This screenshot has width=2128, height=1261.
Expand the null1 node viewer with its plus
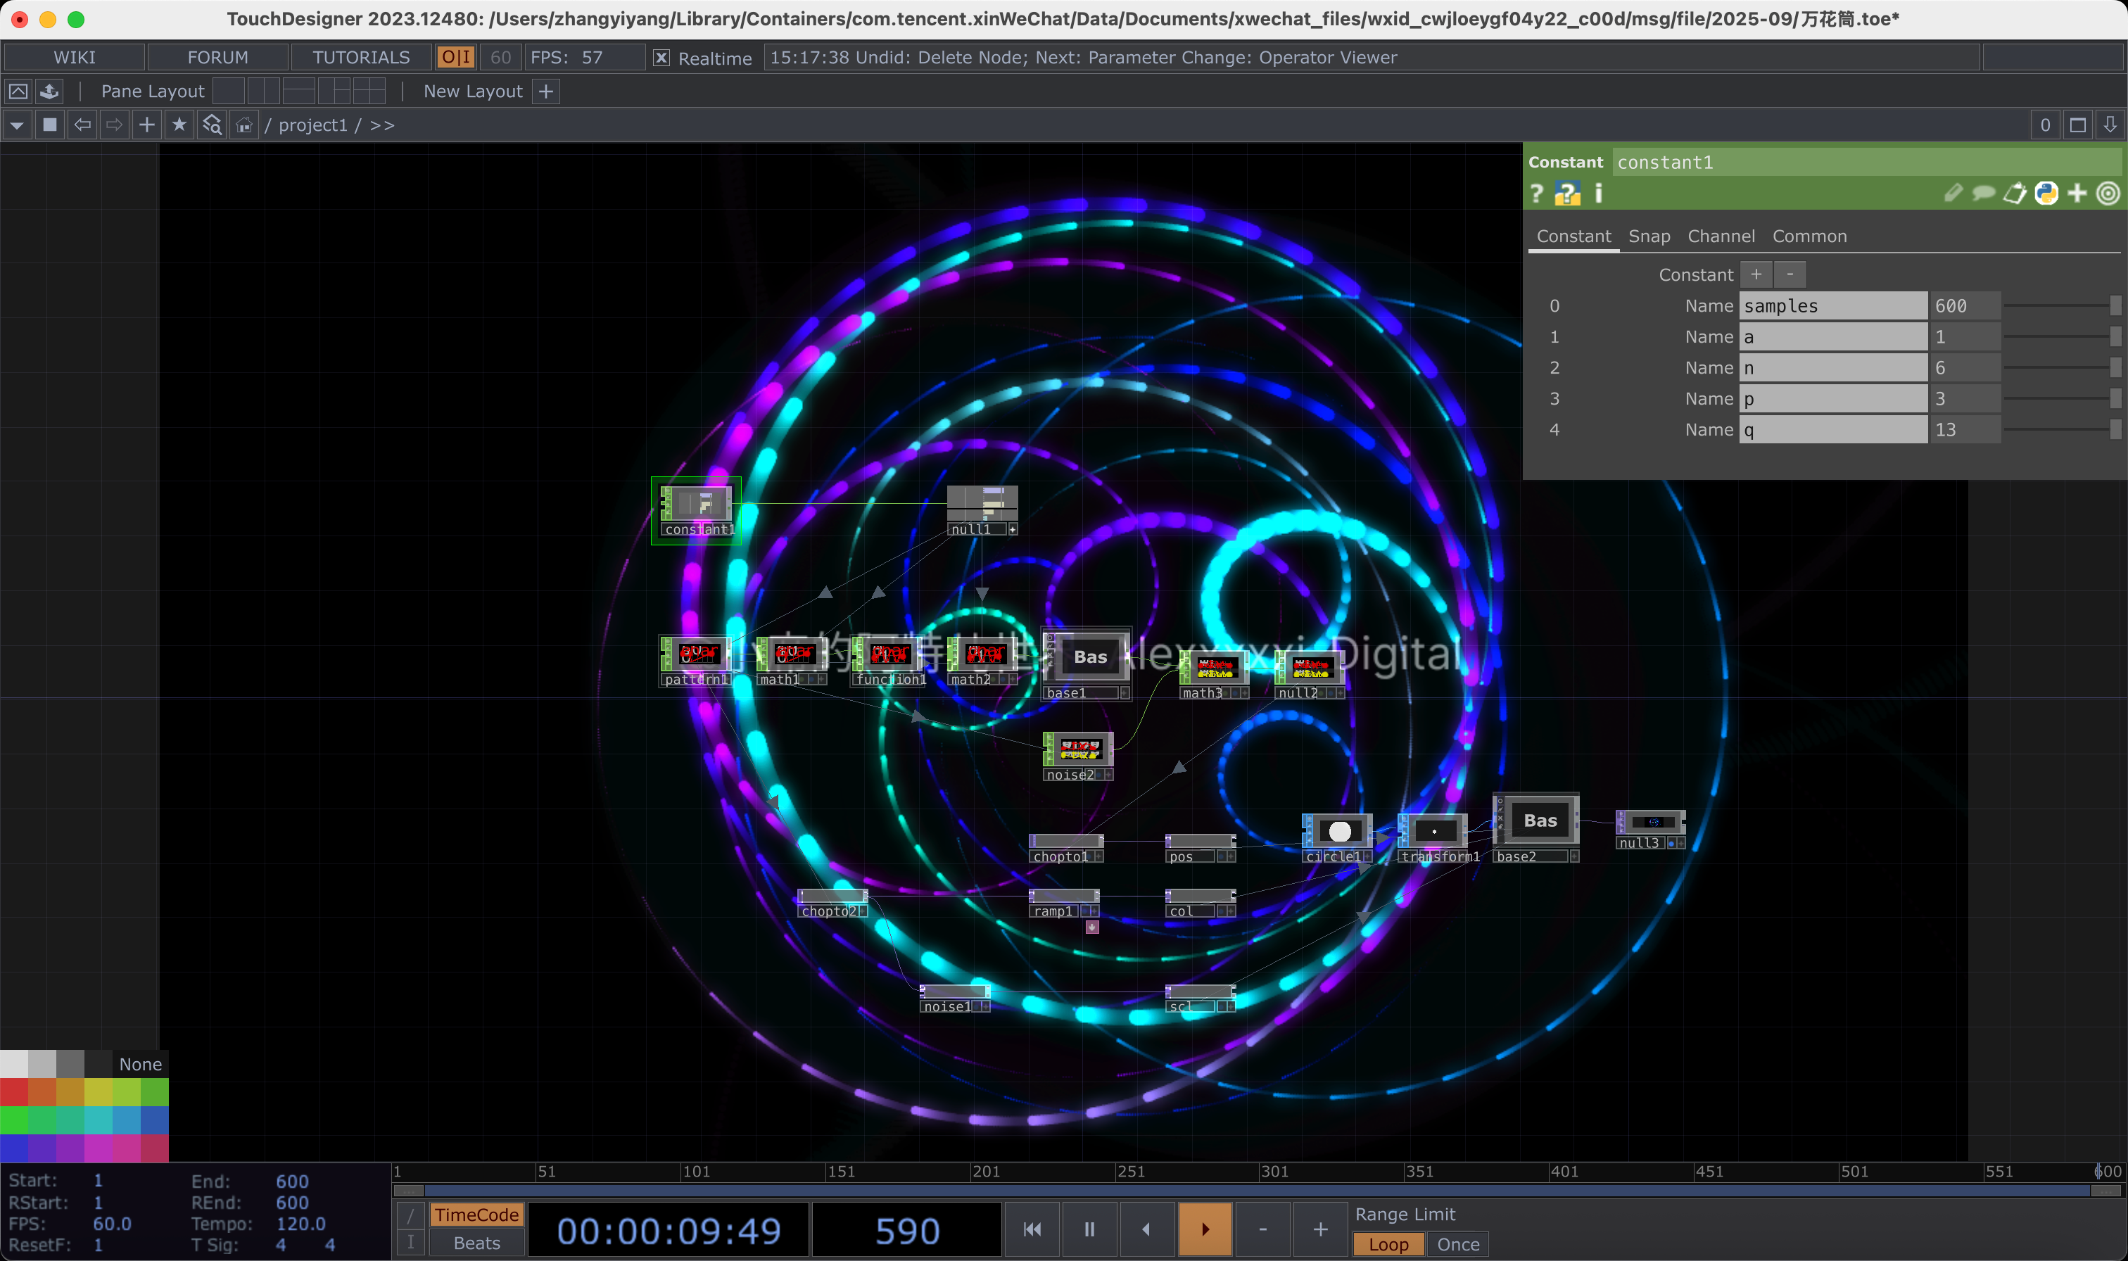(x=1013, y=528)
